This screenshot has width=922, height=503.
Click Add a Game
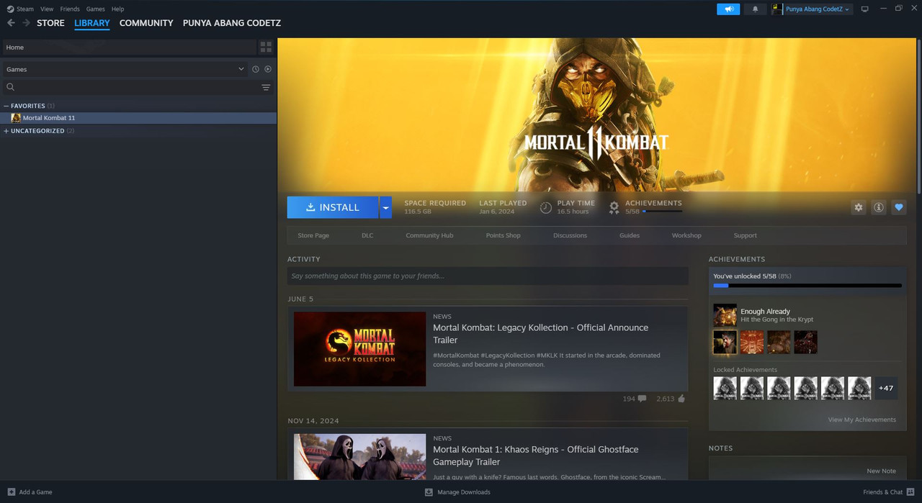[x=30, y=492]
